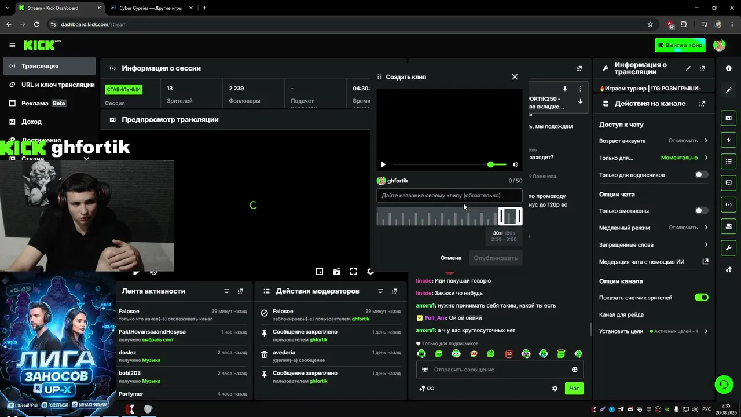
Task: Click the выбрать слот reward link
Action: pyautogui.click(x=158, y=339)
